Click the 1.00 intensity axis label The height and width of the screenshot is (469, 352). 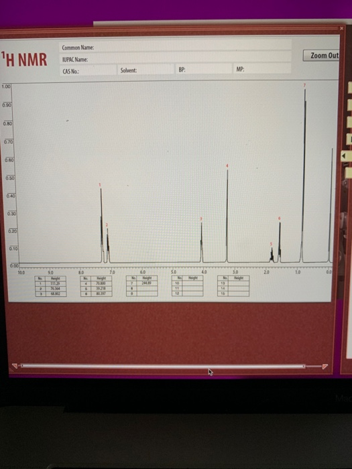click(5, 86)
